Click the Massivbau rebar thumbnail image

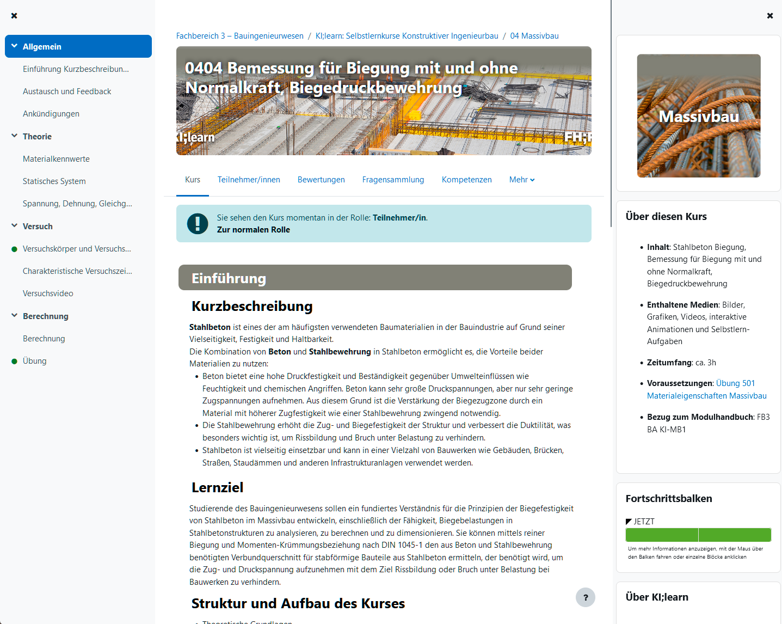click(x=699, y=115)
